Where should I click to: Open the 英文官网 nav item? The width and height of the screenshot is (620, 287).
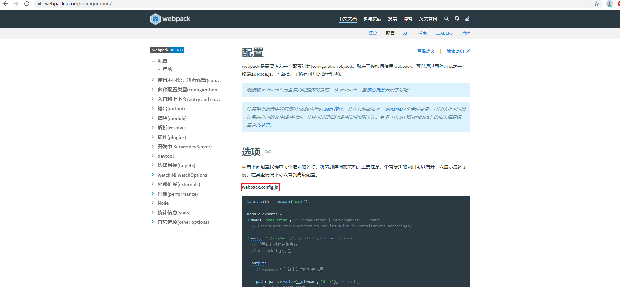pos(428,19)
